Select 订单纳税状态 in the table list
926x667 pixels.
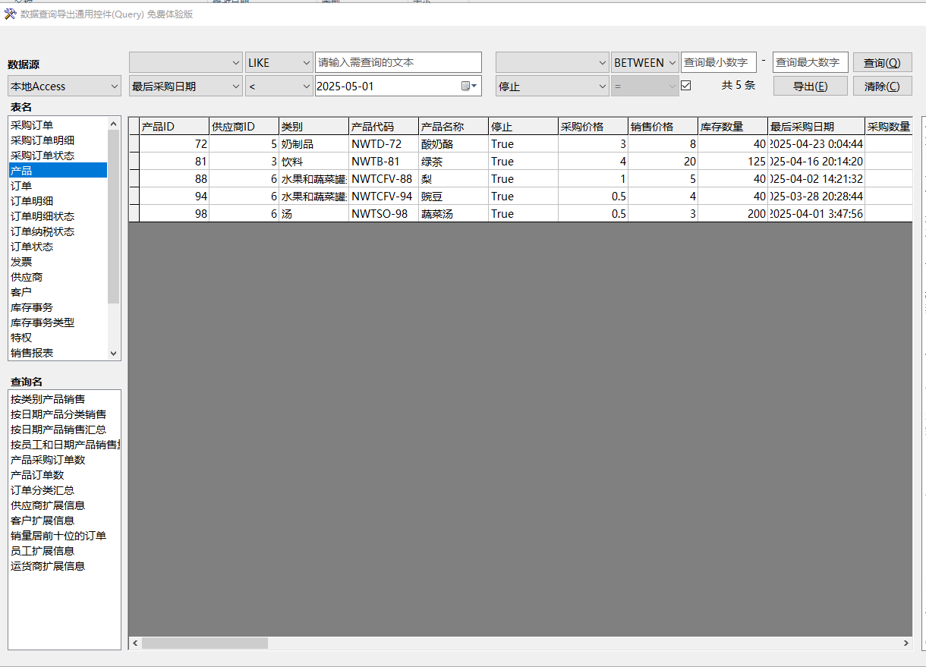(58, 231)
